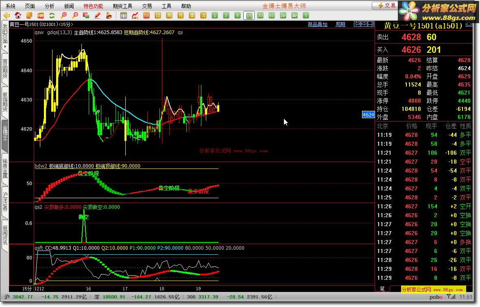Open the 分析家公式网 www.88gs.com link at the bottom
The width and height of the screenshot is (480, 307).
[x=433, y=289]
